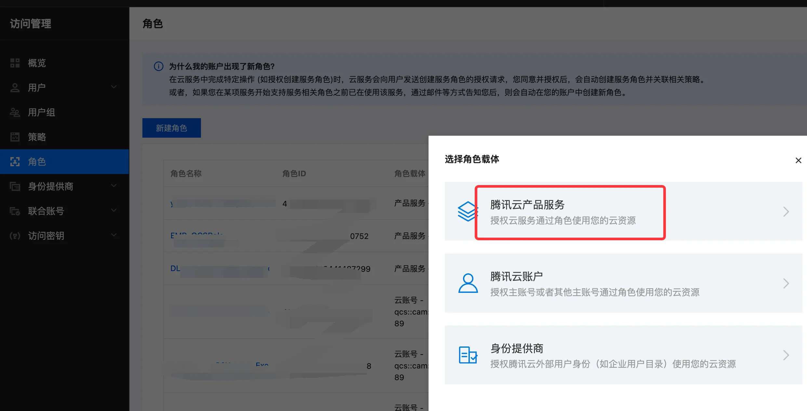Open the 角色 menu item

(x=37, y=162)
